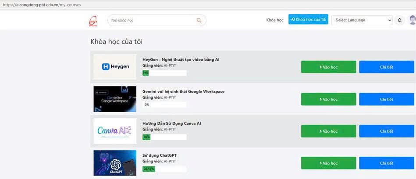Image resolution: width=416 pixels, height=179 pixels.
Task: Click the PTIT logo icon
Action: (x=93, y=21)
